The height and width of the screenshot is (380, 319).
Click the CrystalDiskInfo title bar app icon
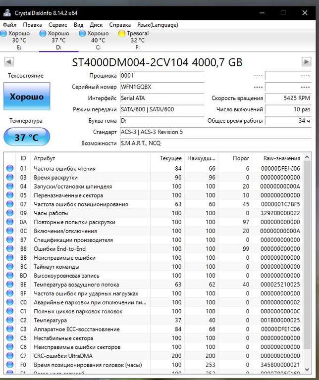7,13
